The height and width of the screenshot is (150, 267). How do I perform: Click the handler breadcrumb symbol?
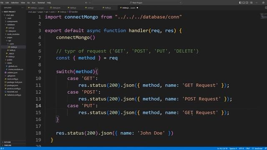coord(73,12)
